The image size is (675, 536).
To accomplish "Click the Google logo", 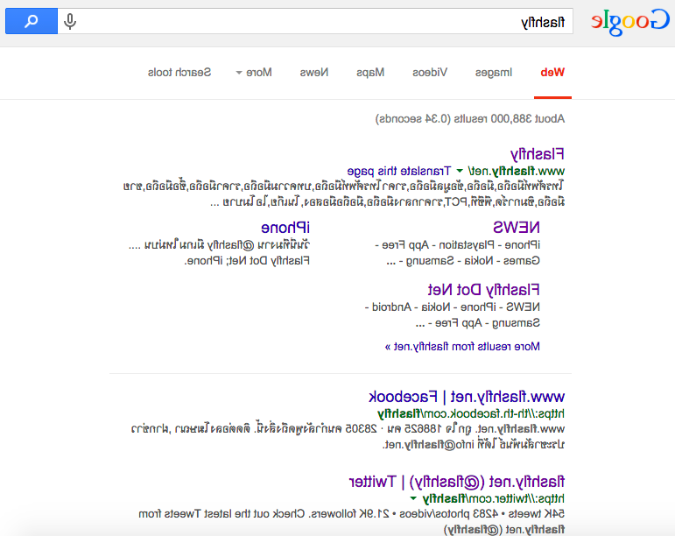I will coord(629,22).
